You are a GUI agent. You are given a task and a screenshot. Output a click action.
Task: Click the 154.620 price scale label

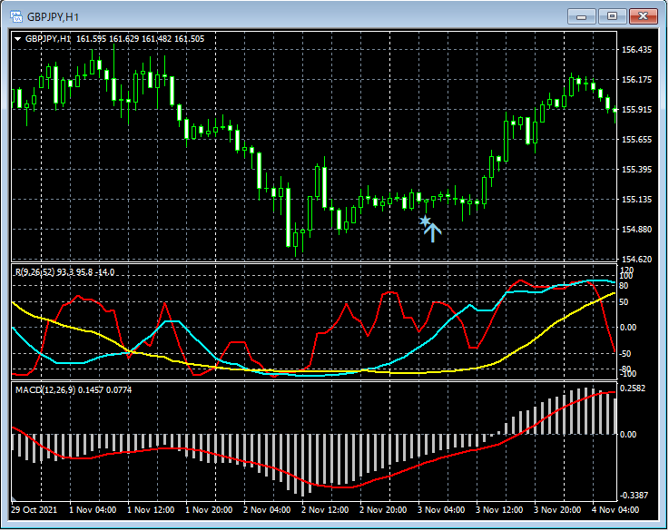[x=639, y=260]
